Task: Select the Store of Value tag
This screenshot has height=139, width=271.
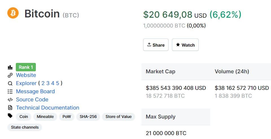Action: [x=119, y=117]
